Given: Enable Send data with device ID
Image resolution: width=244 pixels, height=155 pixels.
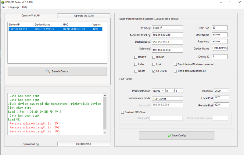Looking at the screenshot, I should pyautogui.click(x=175, y=71).
